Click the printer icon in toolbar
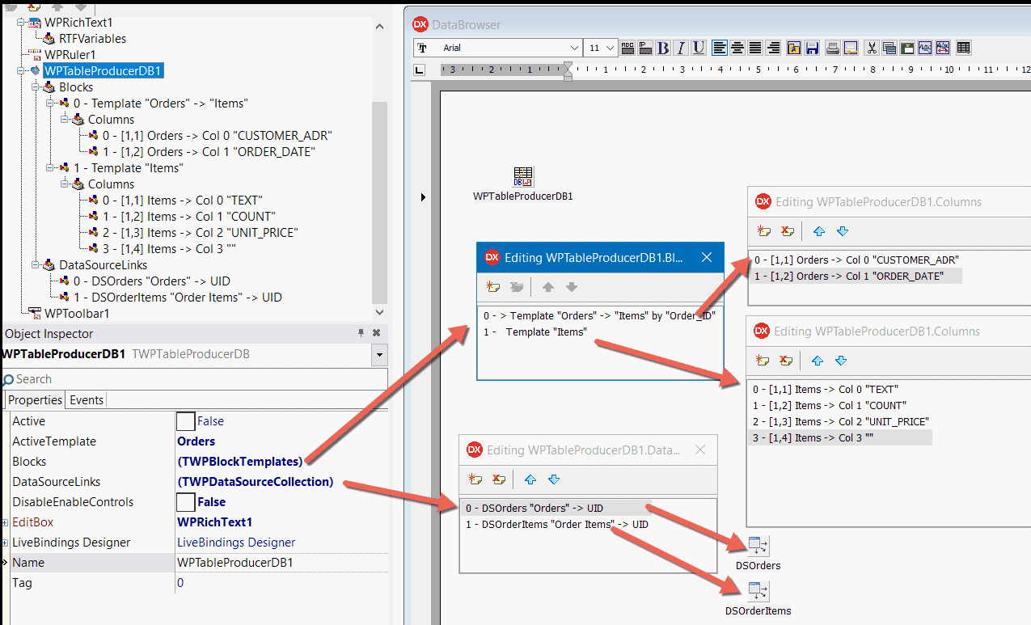 [833, 48]
